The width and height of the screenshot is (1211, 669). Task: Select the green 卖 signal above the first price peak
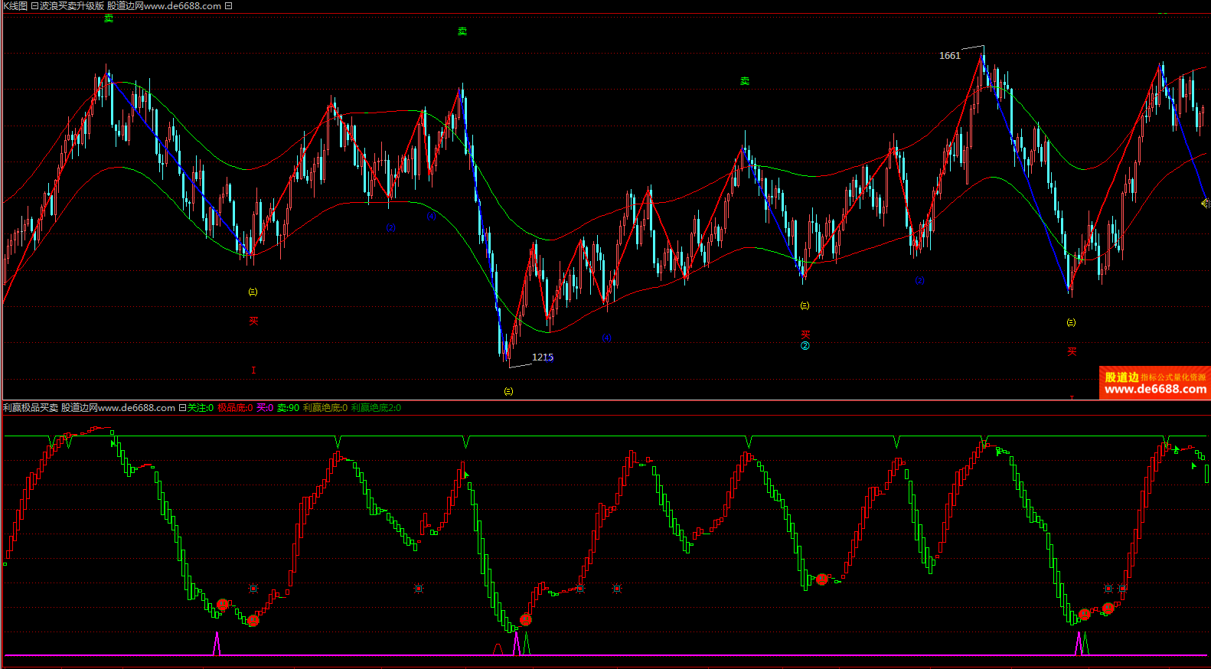[x=109, y=18]
